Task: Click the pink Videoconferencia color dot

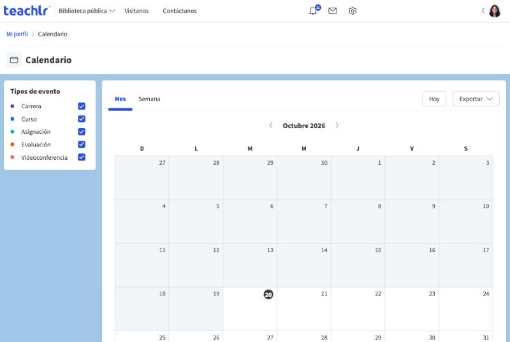Action: pos(12,157)
